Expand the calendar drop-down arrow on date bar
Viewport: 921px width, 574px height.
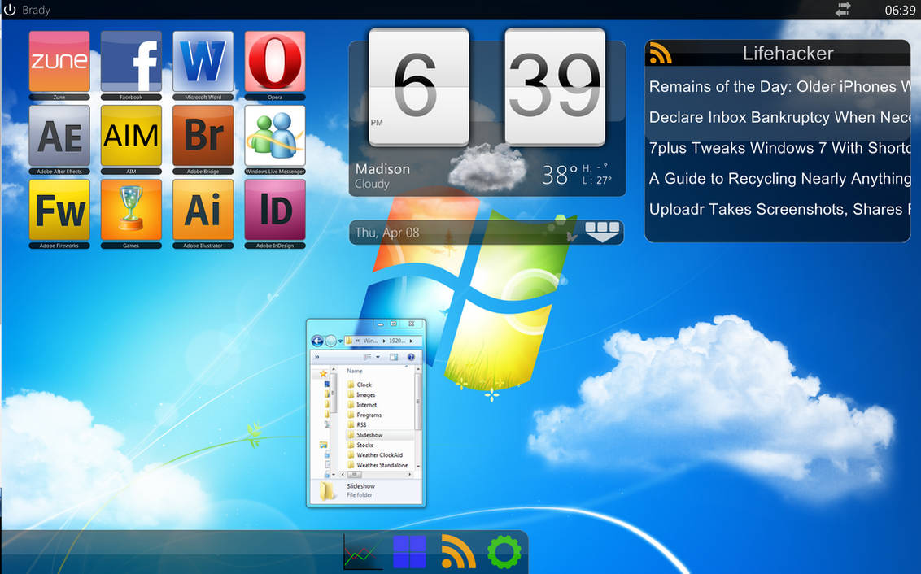[603, 232]
